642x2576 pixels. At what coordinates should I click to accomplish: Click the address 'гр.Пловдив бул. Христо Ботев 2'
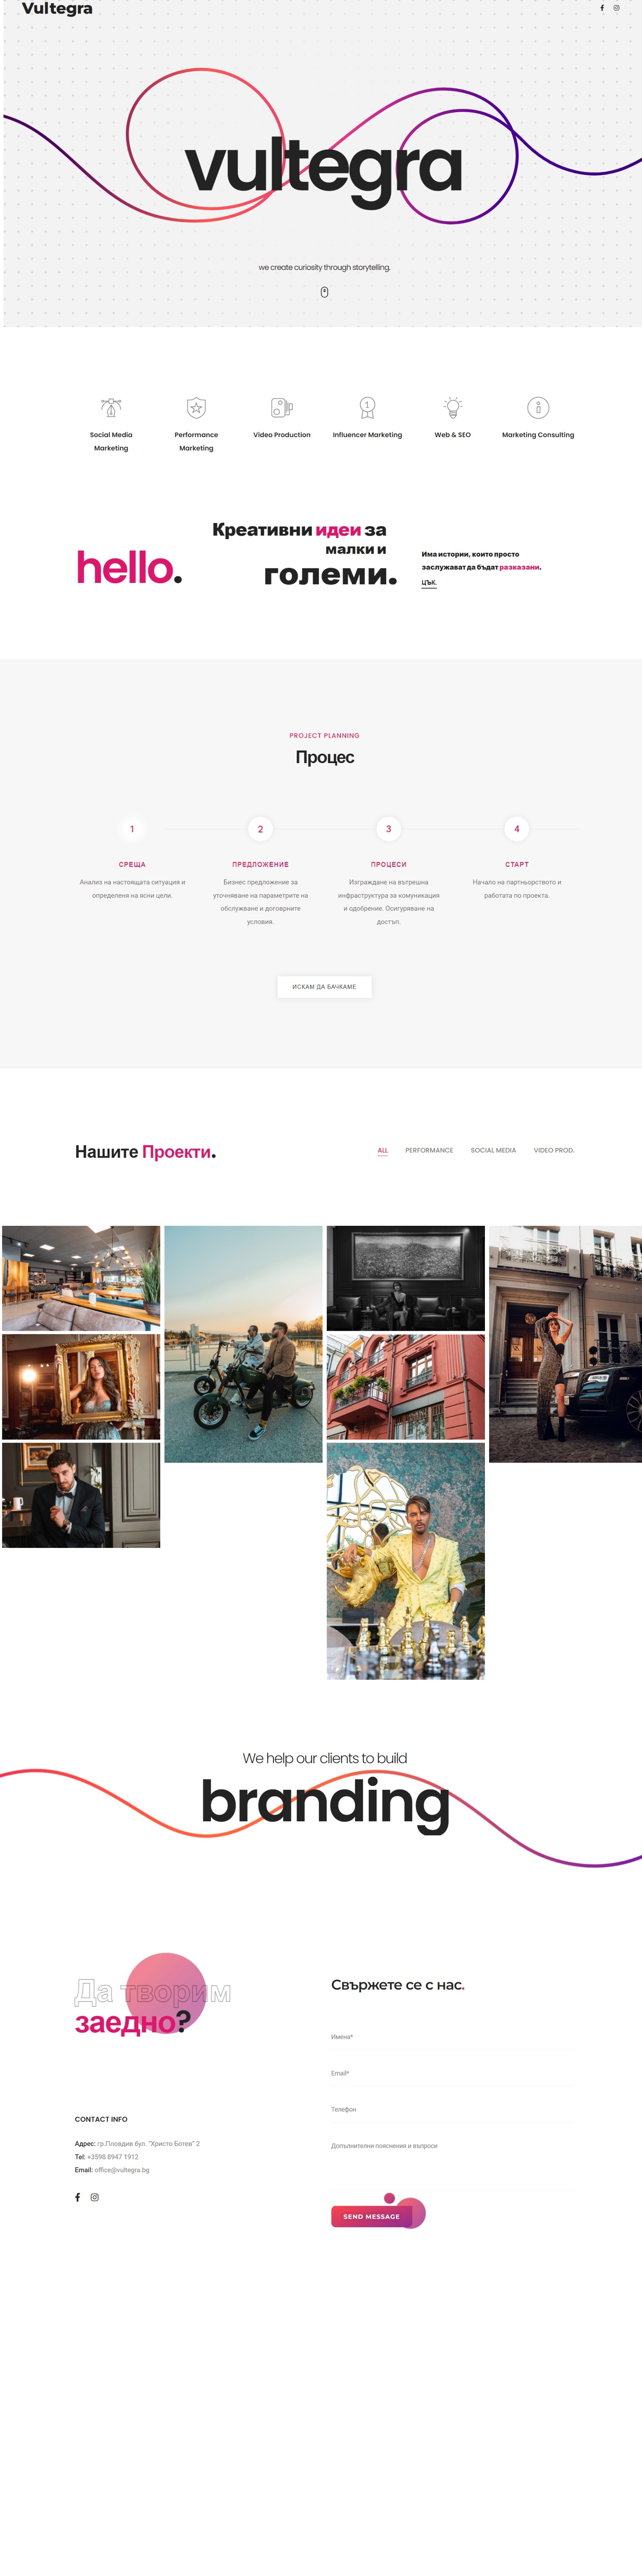(148, 2144)
